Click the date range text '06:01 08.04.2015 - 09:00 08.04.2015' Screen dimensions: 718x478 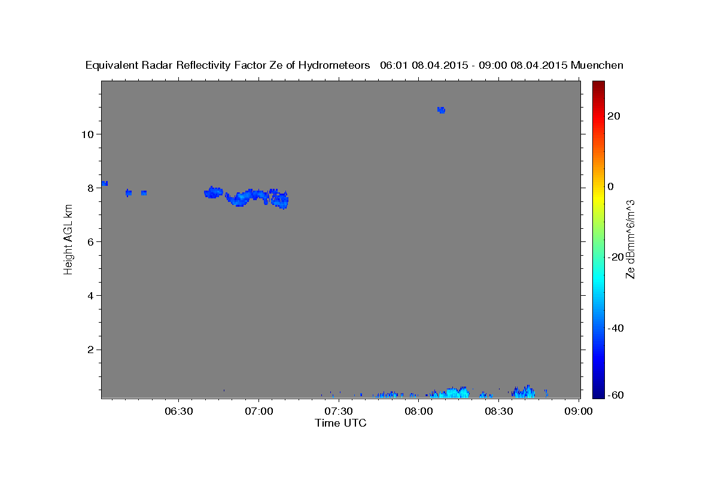[474, 66]
